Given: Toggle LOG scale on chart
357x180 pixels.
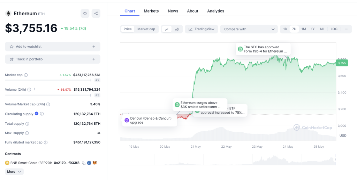Looking at the screenshot, I should pos(334,29).
